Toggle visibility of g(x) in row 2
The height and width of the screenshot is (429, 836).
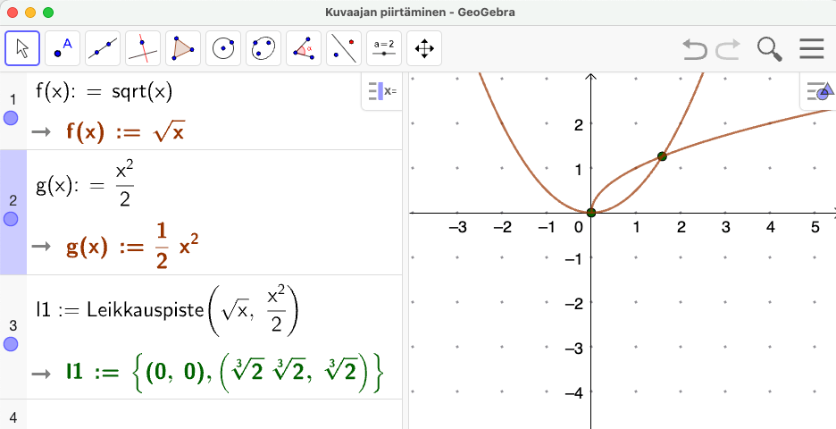[11, 219]
